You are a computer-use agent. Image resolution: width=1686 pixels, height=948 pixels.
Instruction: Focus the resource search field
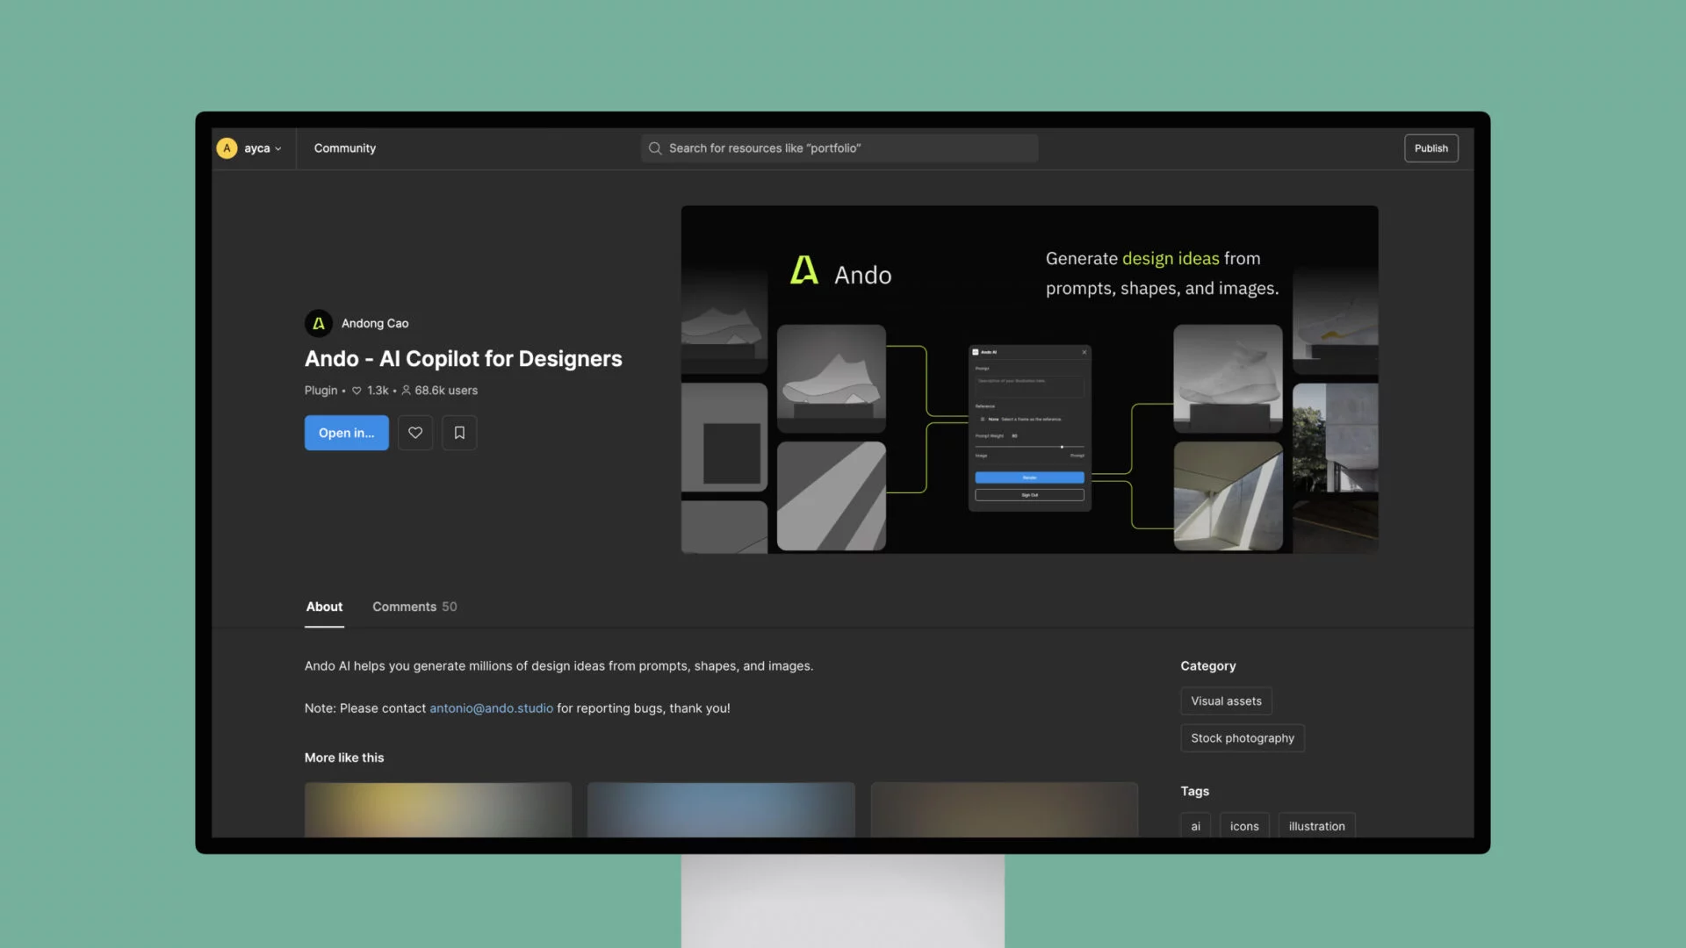point(839,148)
